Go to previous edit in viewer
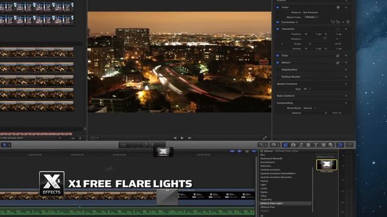 click(x=175, y=138)
